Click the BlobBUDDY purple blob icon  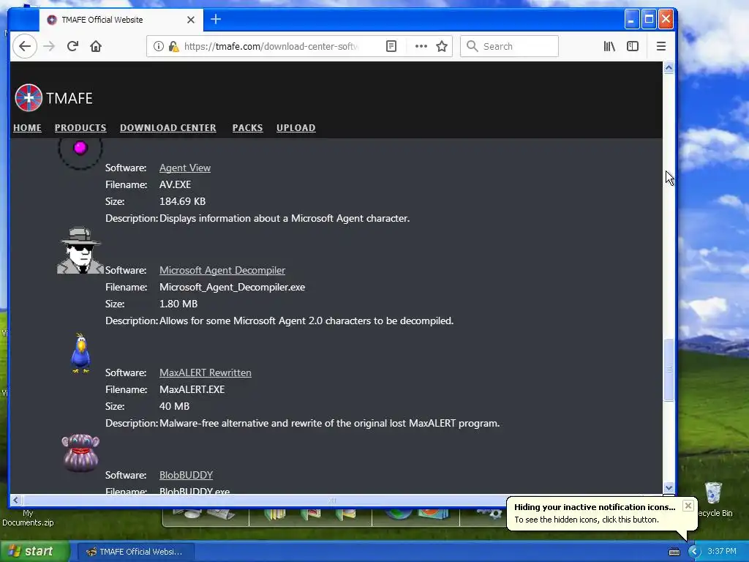tap(80, 452)
